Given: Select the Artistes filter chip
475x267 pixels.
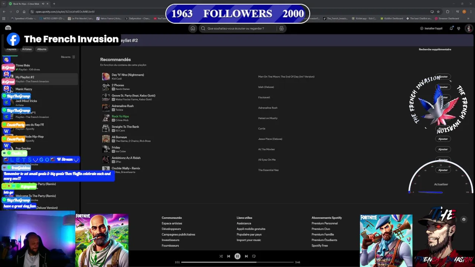Looking at the screenshot, I should tap(27, 49).
